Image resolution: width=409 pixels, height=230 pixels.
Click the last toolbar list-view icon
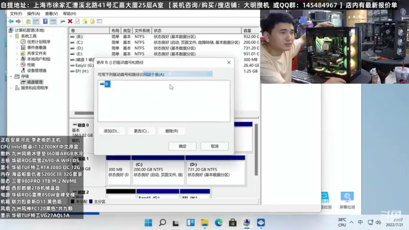(x=100, y=21)
